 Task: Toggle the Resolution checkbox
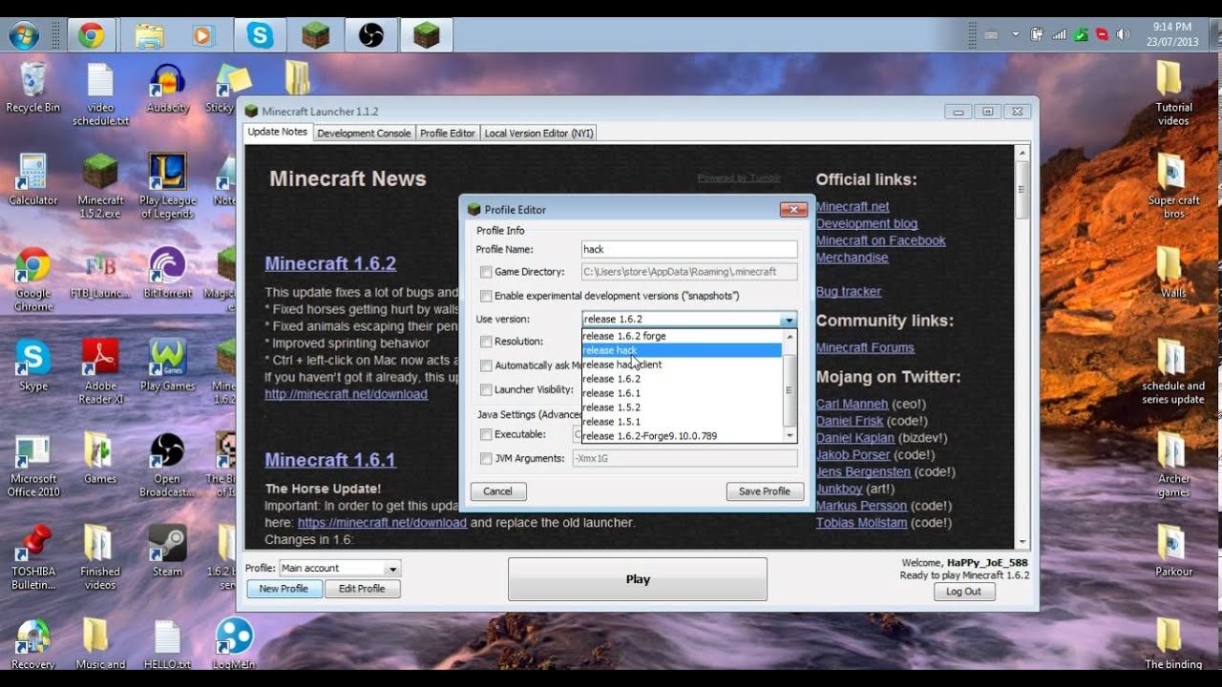[x=486, y=342]
